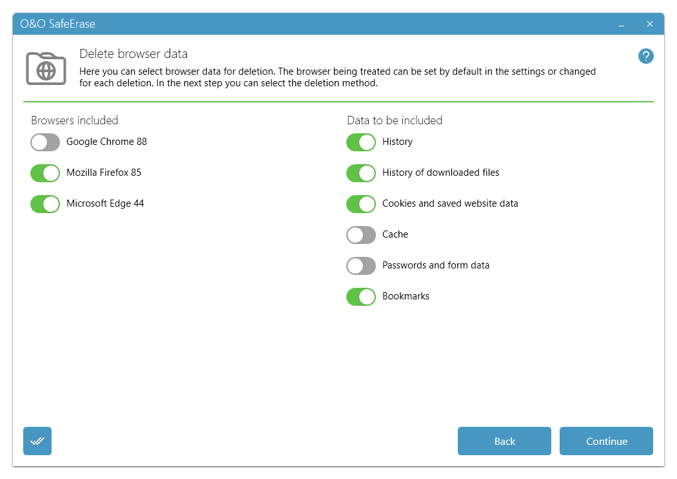Viewport: 677px width, 479px height.
Task: Click the Browsers included heading
Action: coord(75,120)
